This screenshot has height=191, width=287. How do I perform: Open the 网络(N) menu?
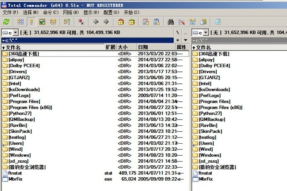(x=71, y=12)
